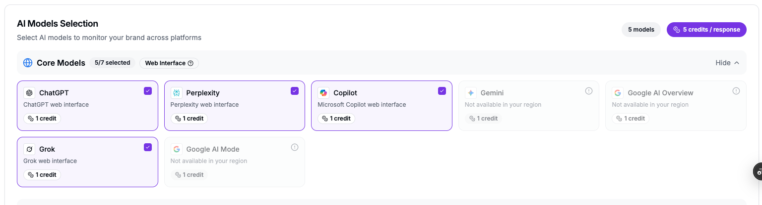This screenshot has width=762, height=205.
Task: Click the 1 credit tag under ChatGPT
Action: [42, 119]
